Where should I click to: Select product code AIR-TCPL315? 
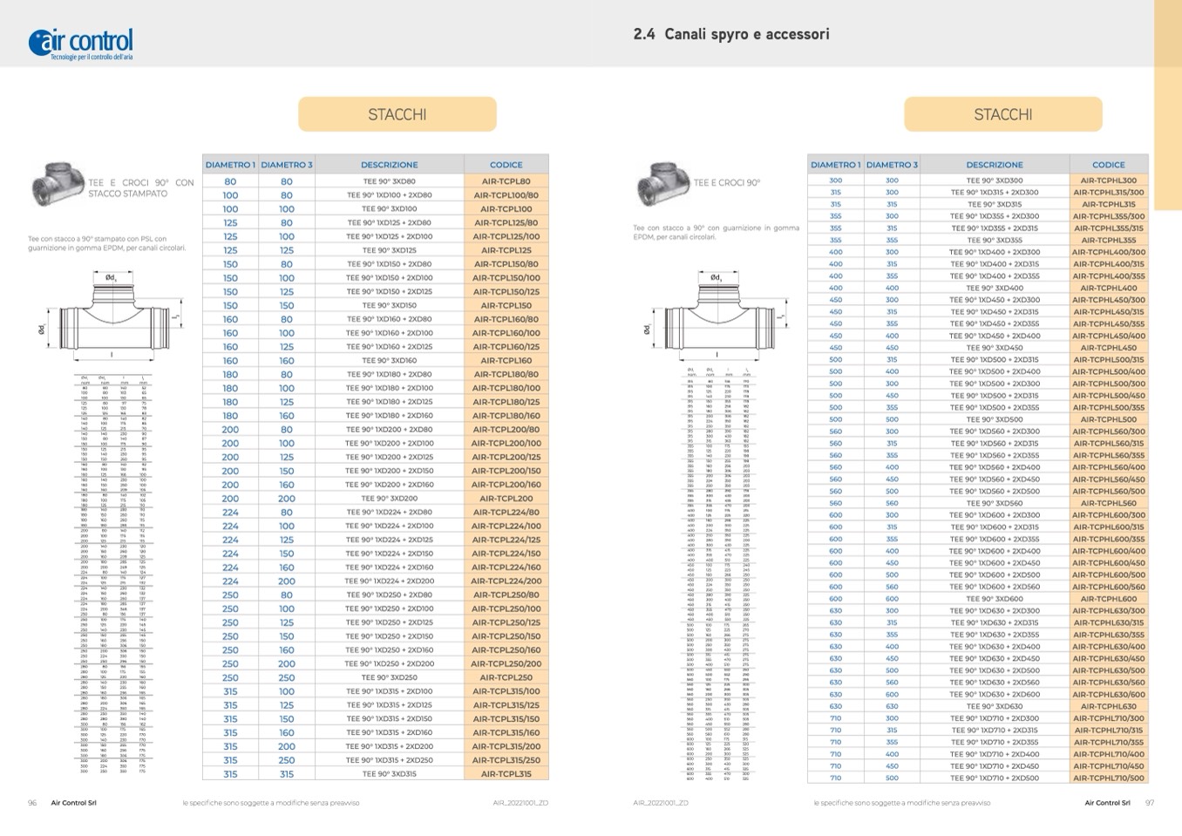click(x=506, y=774)
